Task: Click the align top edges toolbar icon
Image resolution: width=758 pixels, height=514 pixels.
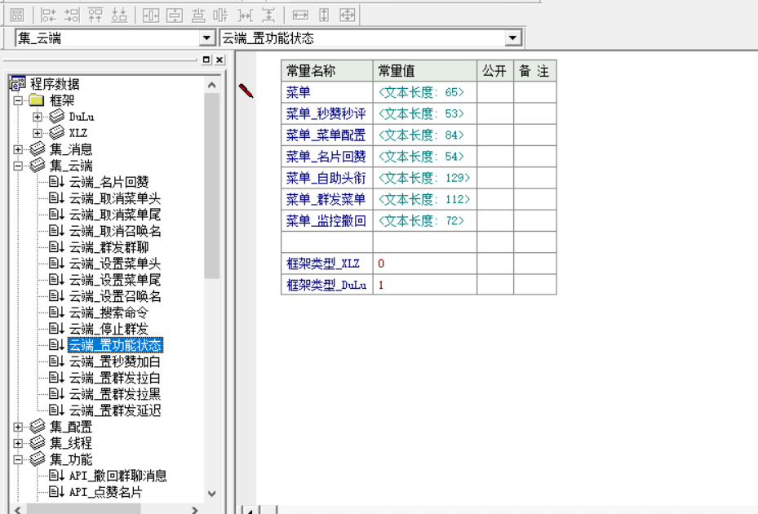Action: click(95, 15)
